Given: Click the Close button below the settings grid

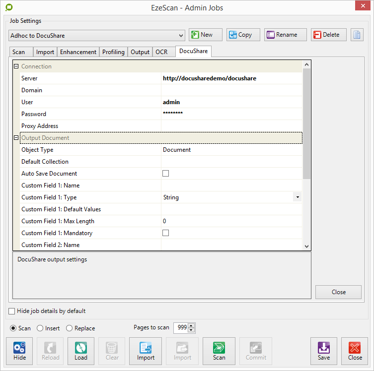Looking at the screenshot, I should click(338, 292).
